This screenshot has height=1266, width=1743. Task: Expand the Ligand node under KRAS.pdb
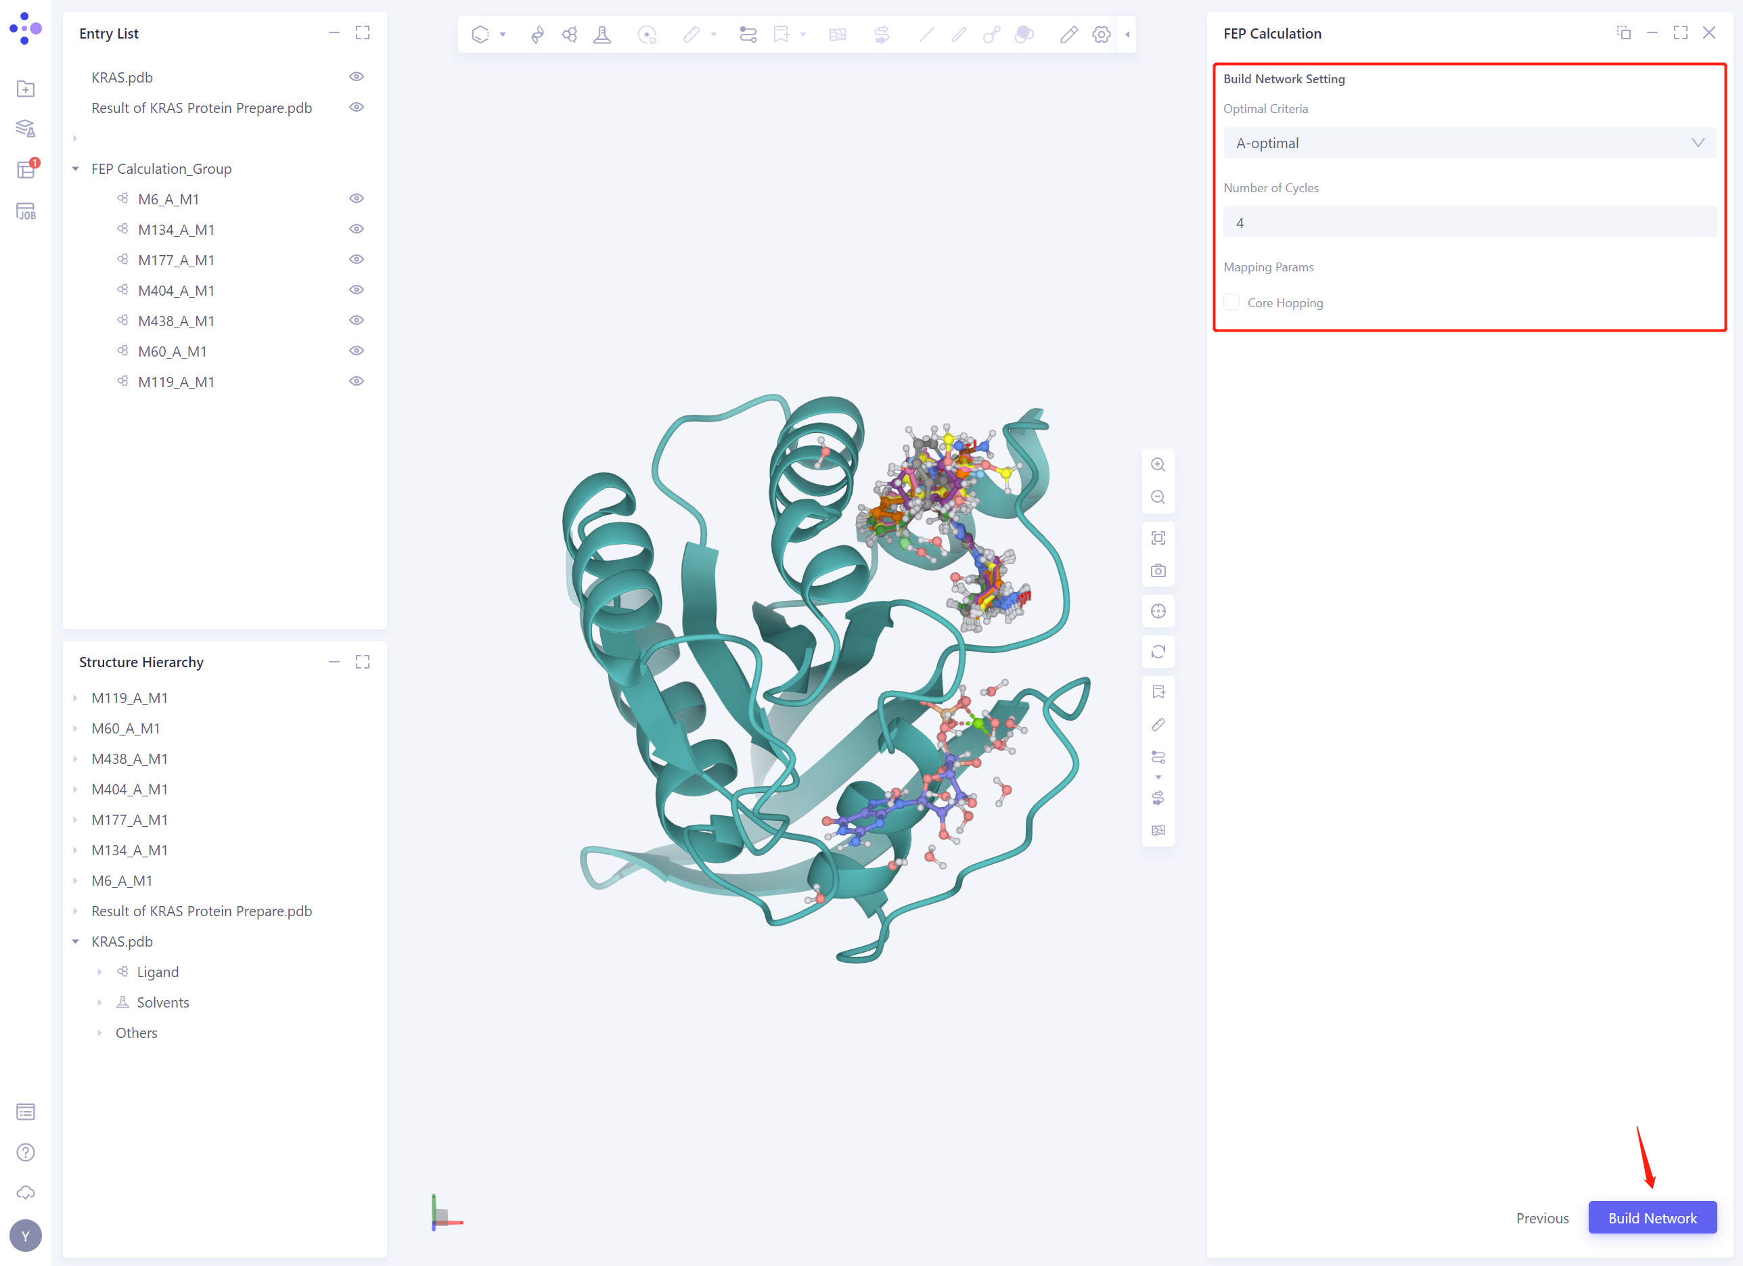tap(99, 972)
